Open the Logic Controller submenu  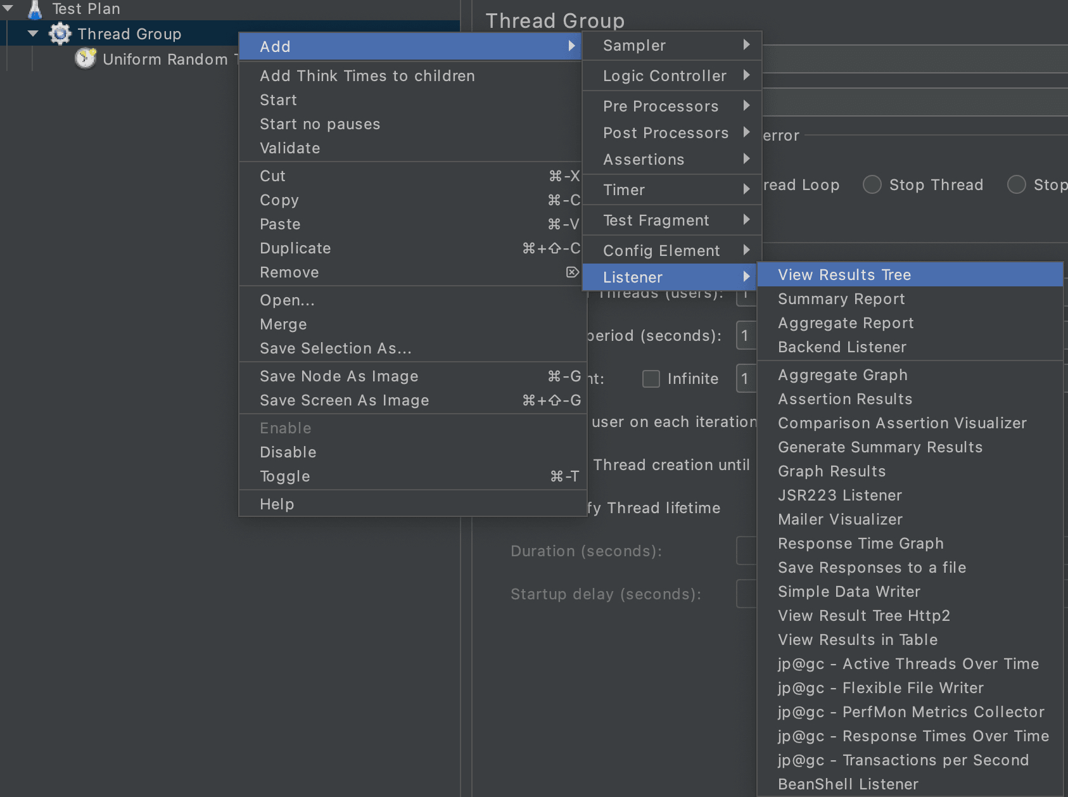[664, 75]
